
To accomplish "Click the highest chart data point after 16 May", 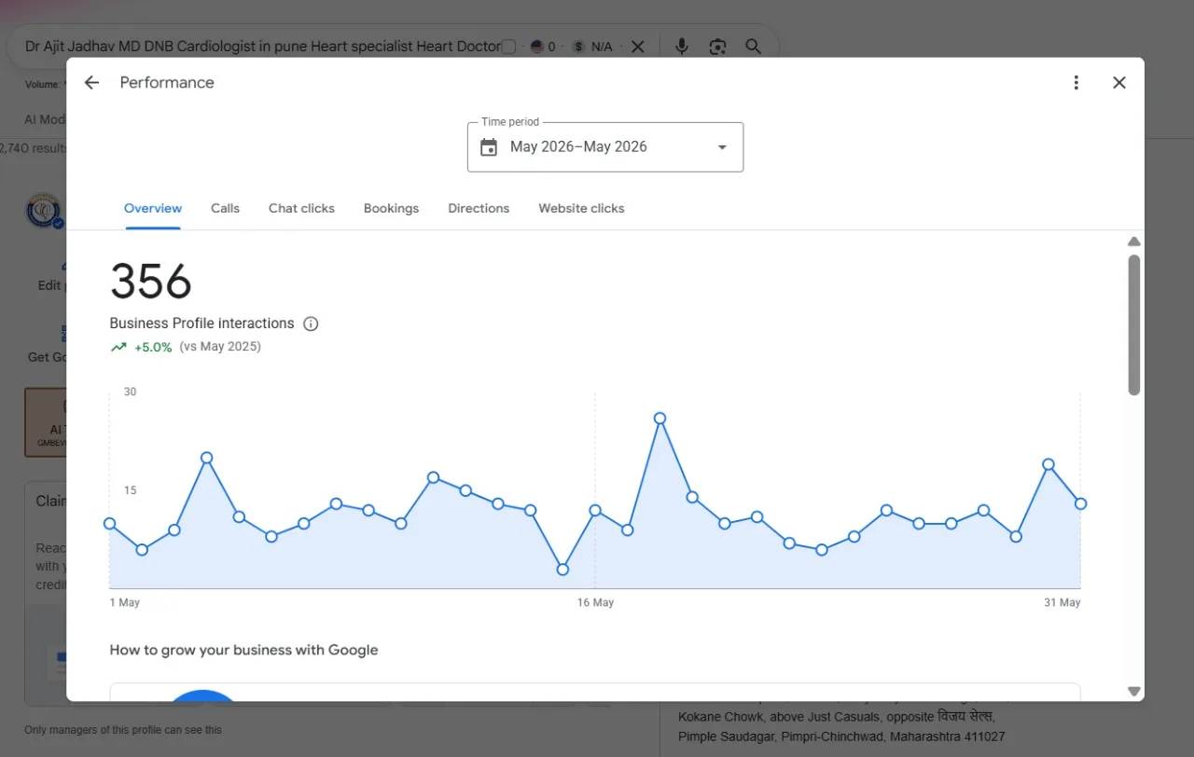I will [659, 419].
